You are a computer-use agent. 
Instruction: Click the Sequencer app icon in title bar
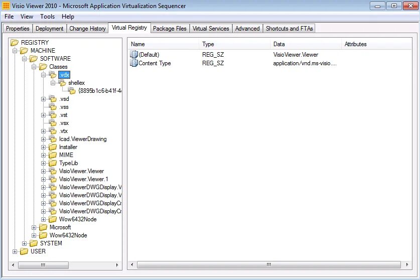pos(6,6)
